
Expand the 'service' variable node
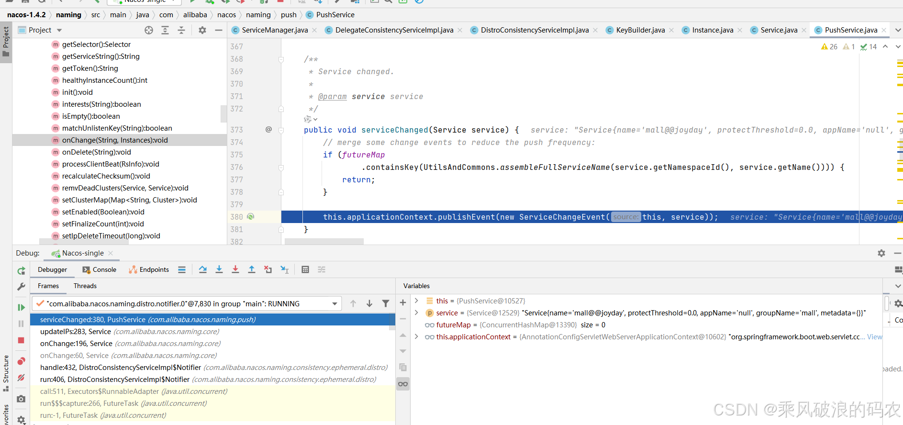[x=416, y=313]
